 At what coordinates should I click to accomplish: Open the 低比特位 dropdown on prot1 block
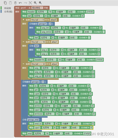37,8
